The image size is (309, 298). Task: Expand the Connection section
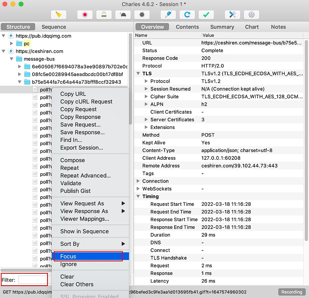coord(138,181)
